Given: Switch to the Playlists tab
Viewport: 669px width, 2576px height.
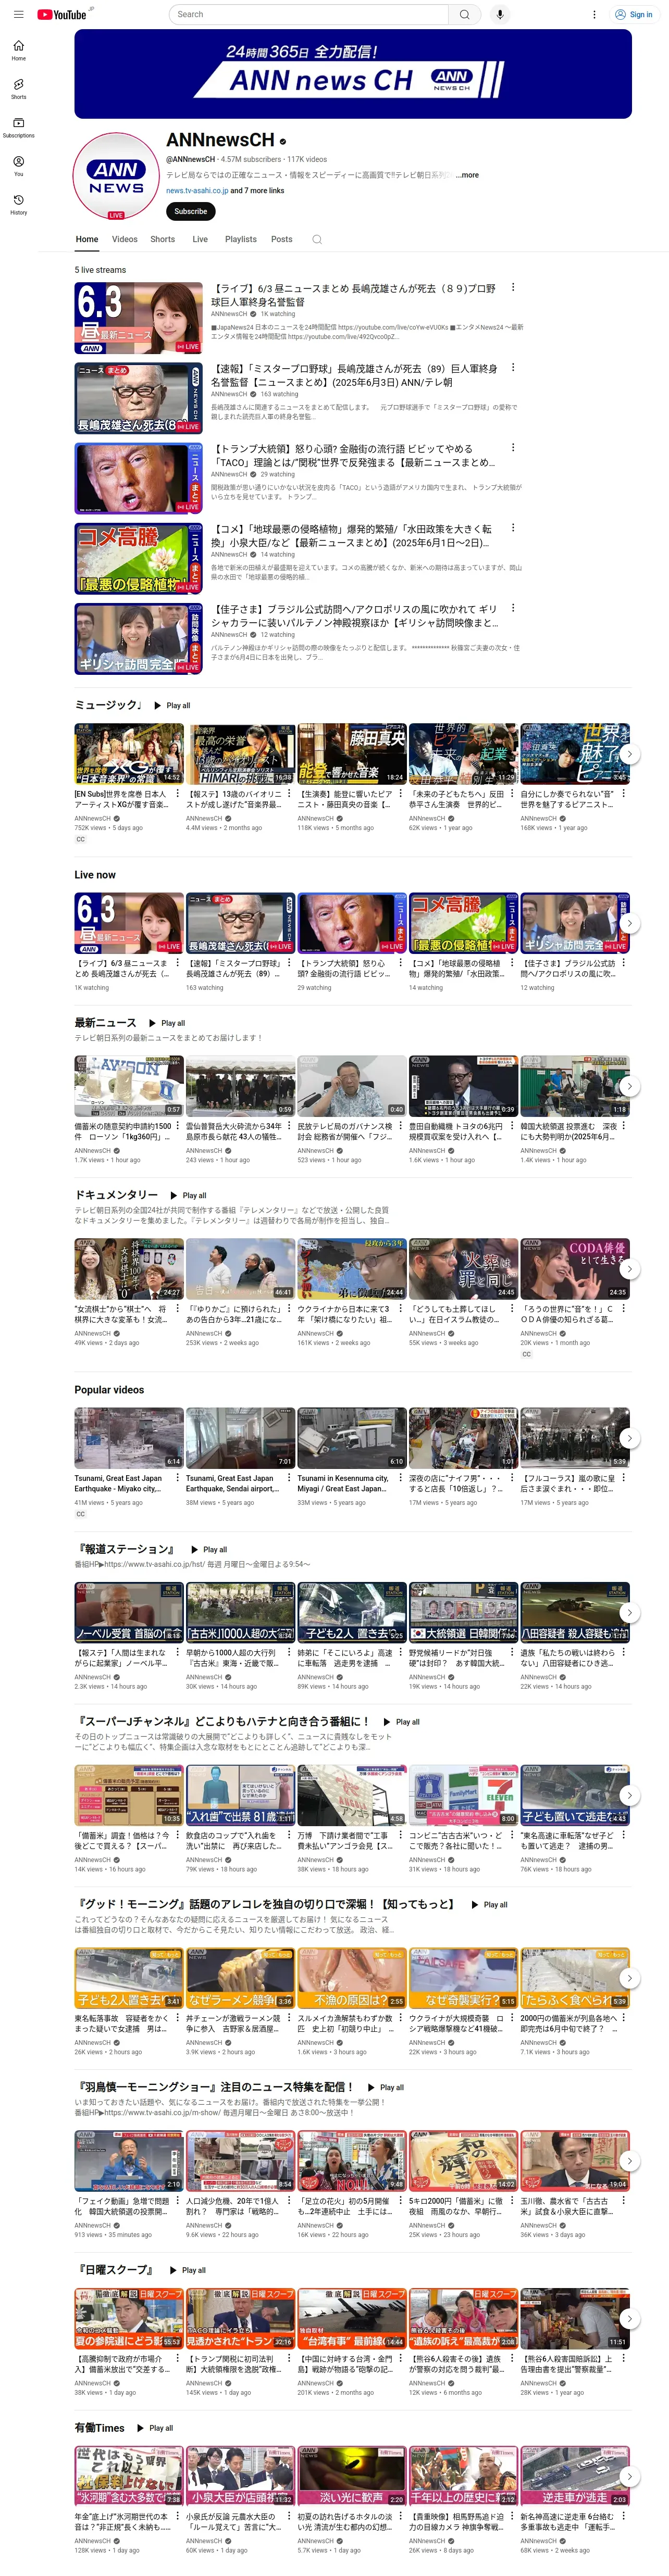Looking at the screenshot, I should pyautogui.click(x=241, y=239).
